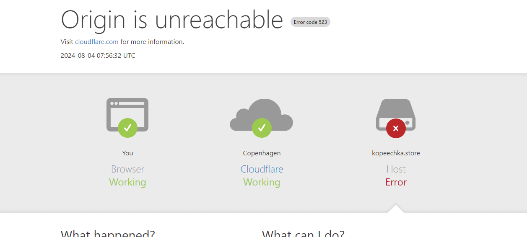This screenshot has width=527, height=237.
Task: Click the Working status under Browser
Action: [127, 182]
